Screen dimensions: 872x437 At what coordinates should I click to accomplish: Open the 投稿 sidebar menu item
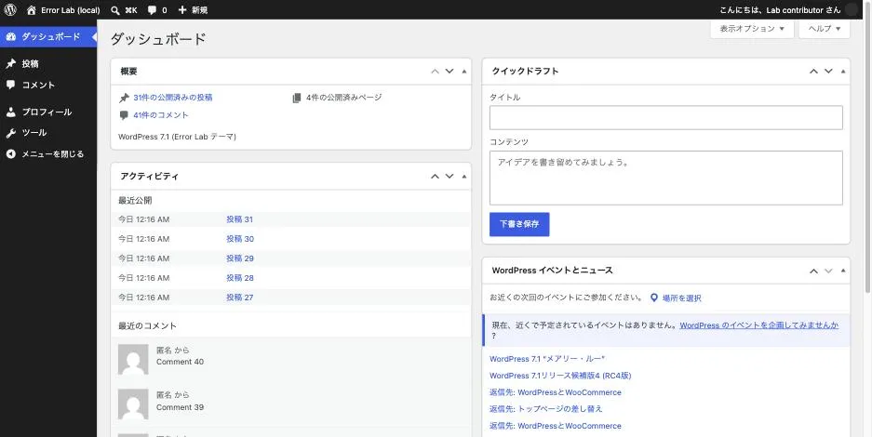[48, 64]
